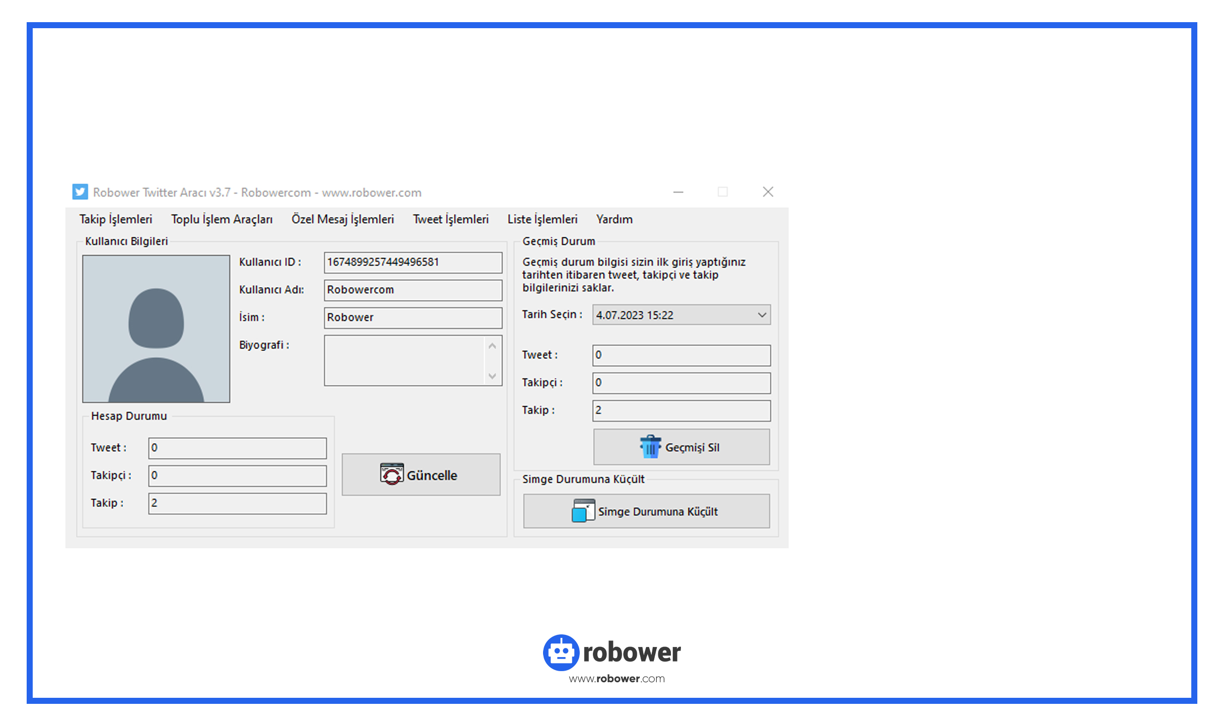Click Takip field in Hesap Durumu
Image resolution: width=1224 pixels, height=726 pixels.
pos(238,503)
